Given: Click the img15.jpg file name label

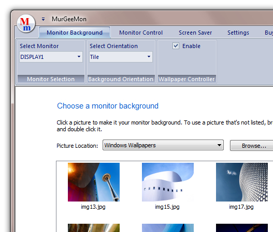Looking at the screenshot, I should [x=167, y=207].
